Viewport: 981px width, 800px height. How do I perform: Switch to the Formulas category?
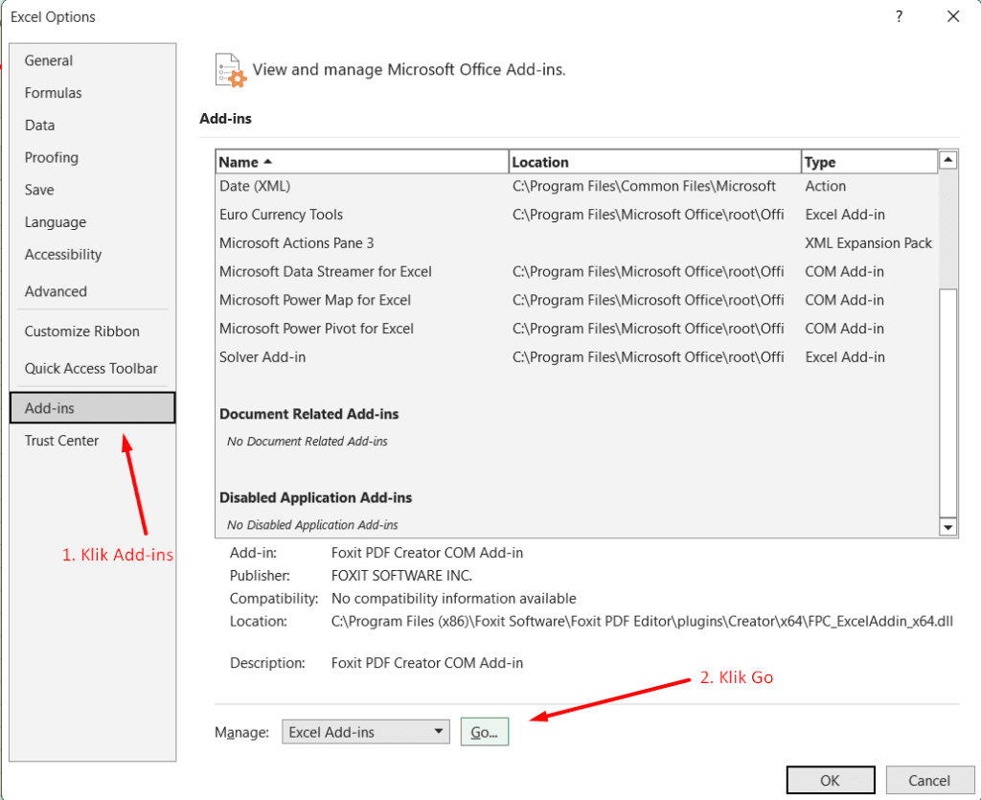tap(54, 93)
